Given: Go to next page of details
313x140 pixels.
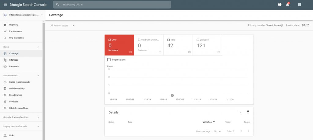Looking at the screenshot, I should click(x=248, y=131).
